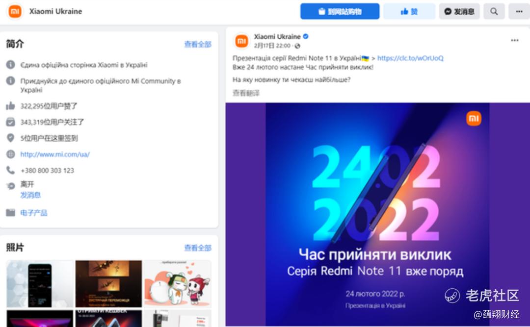Open the https://clc.to/wOrUoQ link
The image size is (530, 327).
coord(410,58)
